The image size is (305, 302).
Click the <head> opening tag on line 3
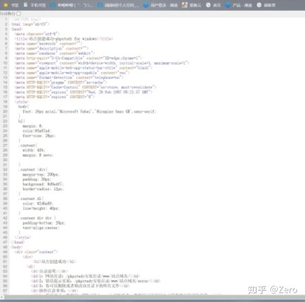(x=17, y=29)
